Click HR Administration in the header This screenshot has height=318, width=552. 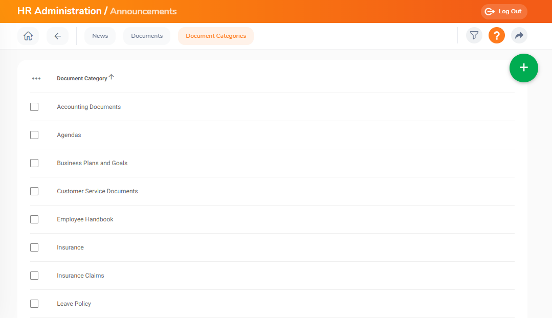59,11
